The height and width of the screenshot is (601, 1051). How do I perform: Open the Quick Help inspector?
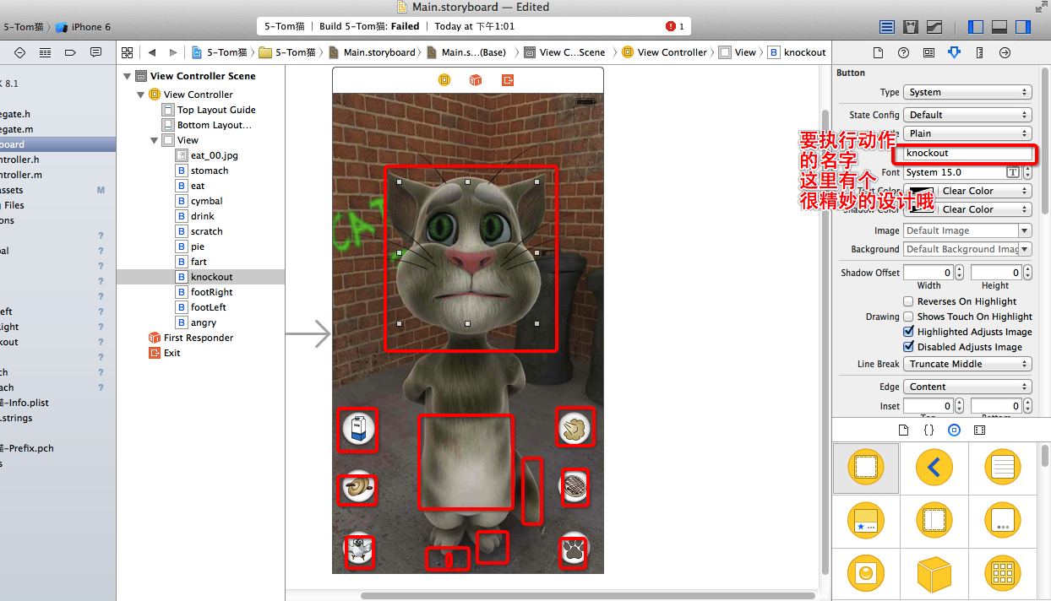(x=903, y=52)
